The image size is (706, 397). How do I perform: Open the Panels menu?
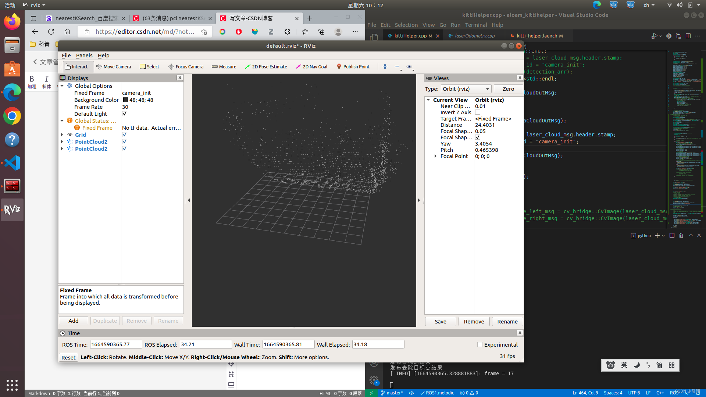coord(84,56)
